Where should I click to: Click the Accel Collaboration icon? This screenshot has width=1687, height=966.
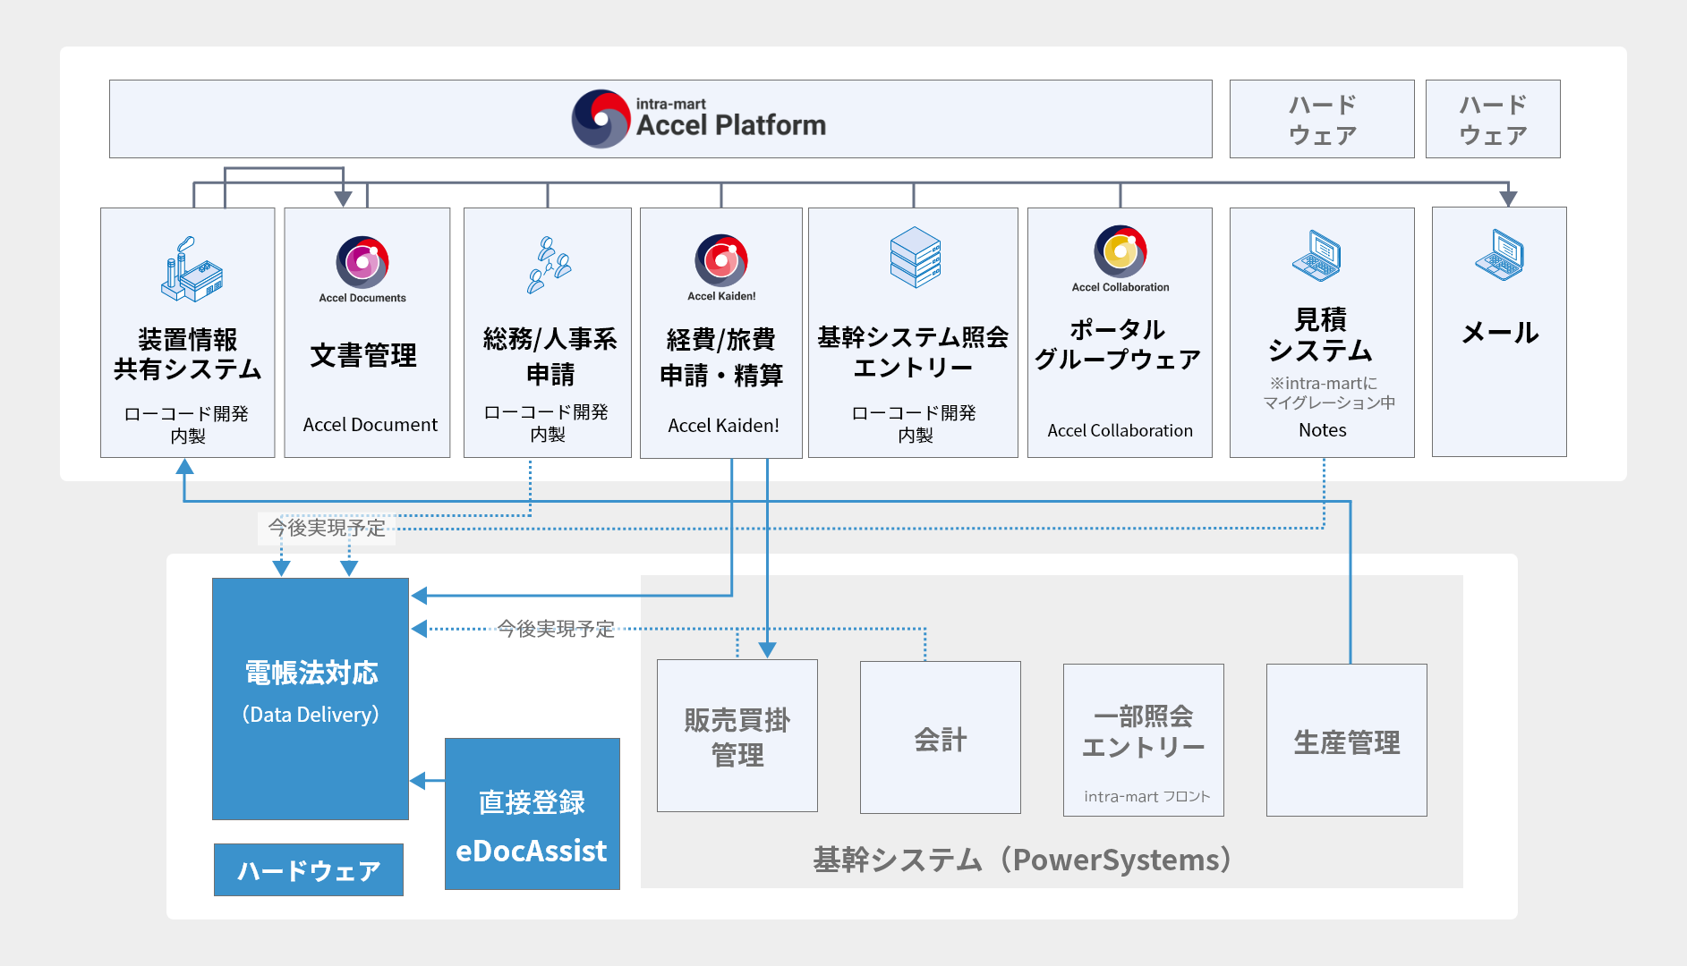1119,257
